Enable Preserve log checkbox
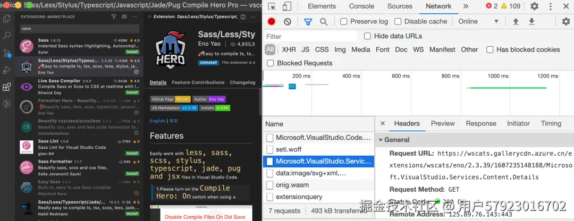Viewport: 574px width, 221px height. pyautogui.click(x=344, y=22)
